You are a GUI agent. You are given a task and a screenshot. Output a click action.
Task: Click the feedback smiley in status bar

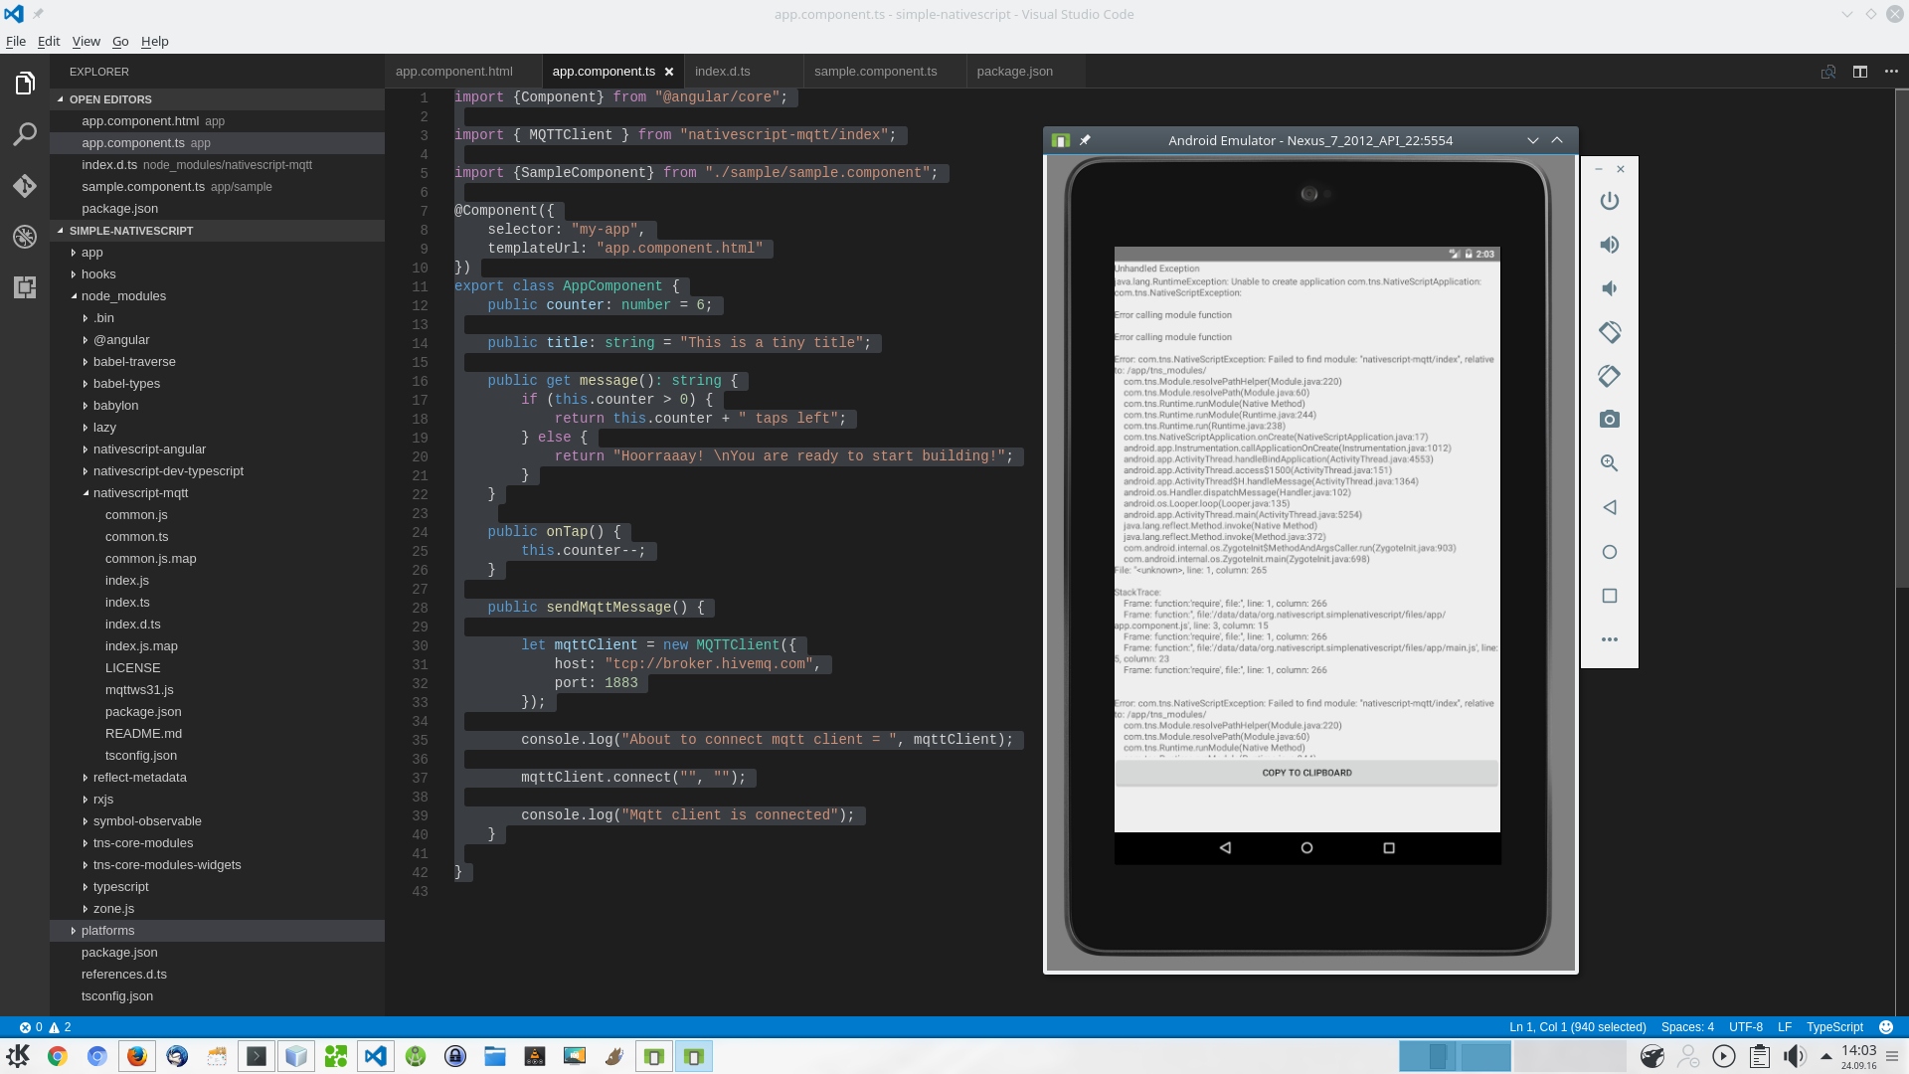coord(1886,1027)
